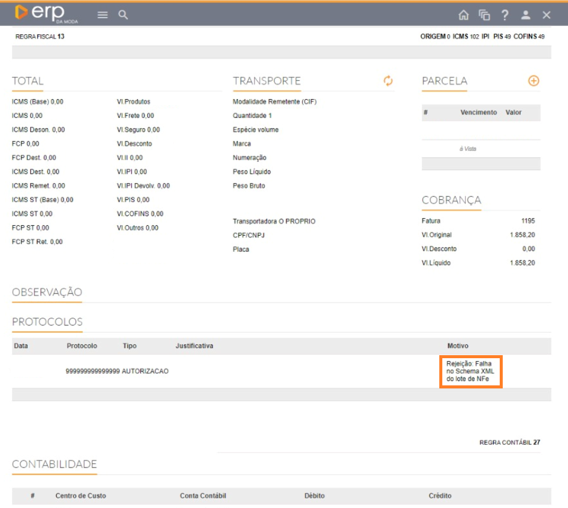Click the Regra Fiscal 13 label

pyautogui.click(x=40, y=37)
